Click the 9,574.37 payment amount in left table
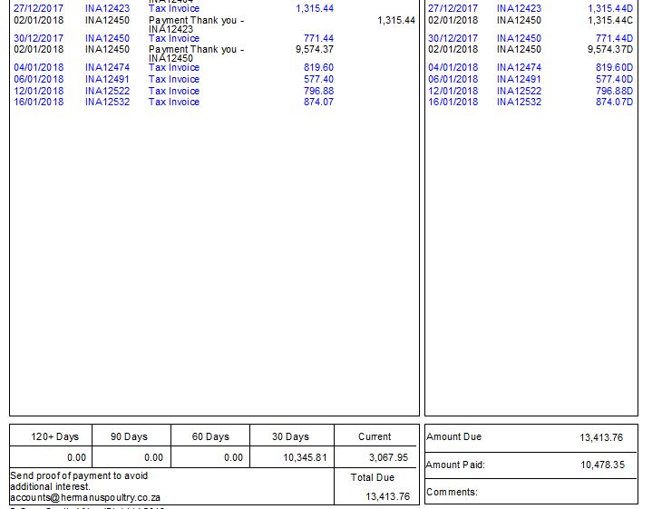 pyautogui.click(x=314, y=49)
